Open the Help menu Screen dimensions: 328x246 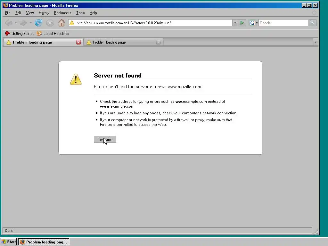point(93,13)
